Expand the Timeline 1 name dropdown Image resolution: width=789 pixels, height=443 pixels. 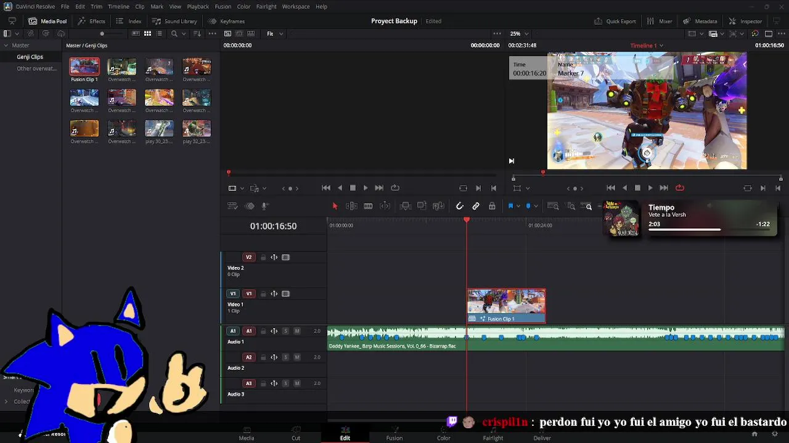(x=647, y=46)
